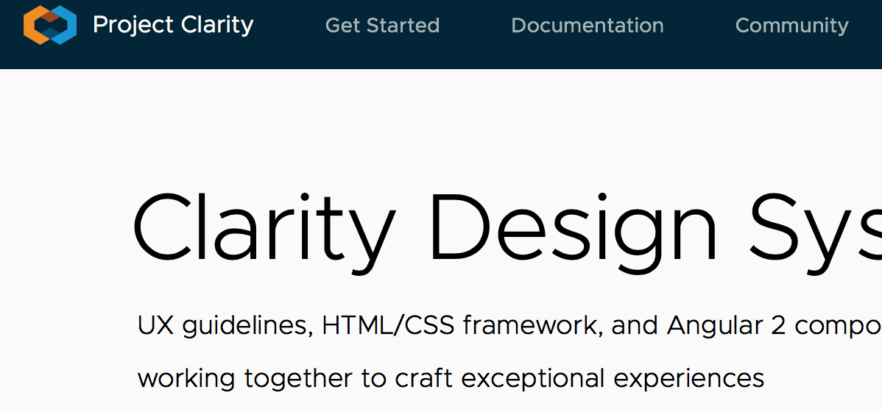Click the Clarity hexagon logo icon

click(x=50, y=25)
